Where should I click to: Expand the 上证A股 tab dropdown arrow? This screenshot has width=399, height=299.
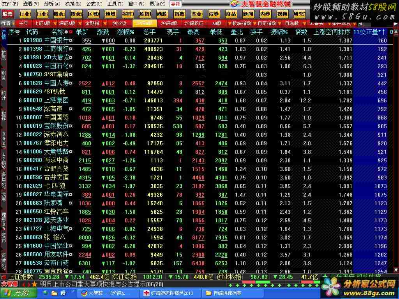pyautogui.click(x=55, y=24)
